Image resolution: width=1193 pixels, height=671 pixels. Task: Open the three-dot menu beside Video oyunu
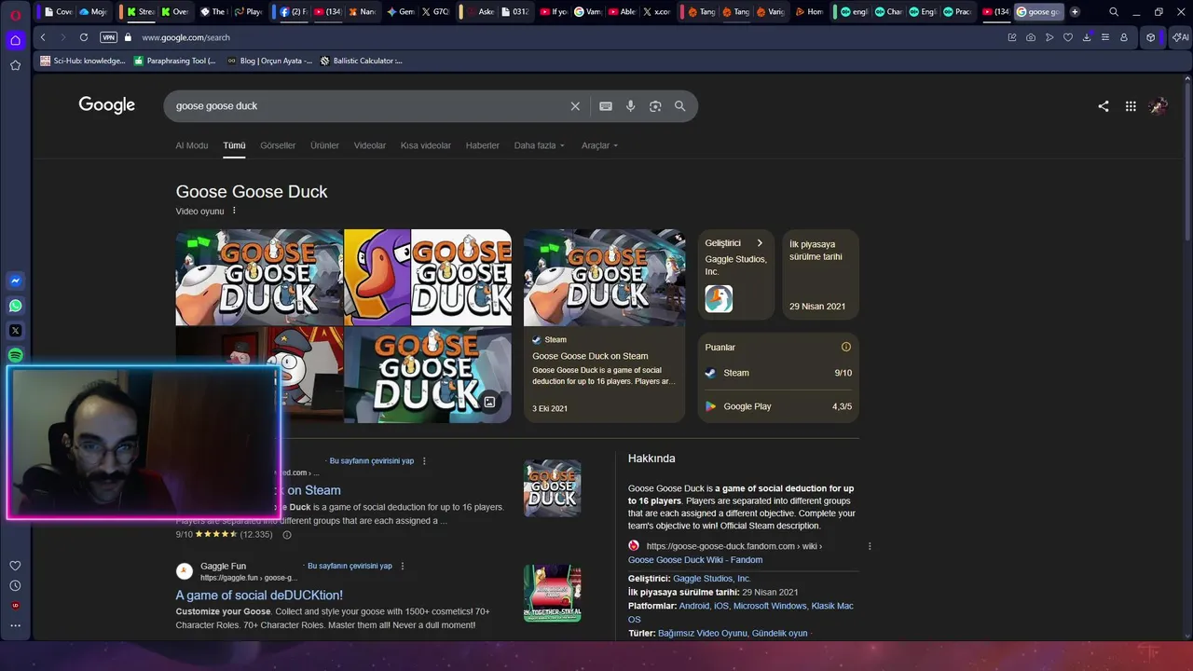tap(234, 211)
